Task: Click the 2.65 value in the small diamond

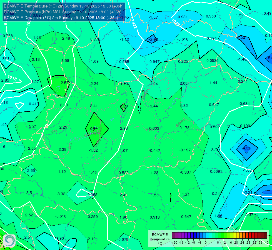Action: [x=31, y=171]
